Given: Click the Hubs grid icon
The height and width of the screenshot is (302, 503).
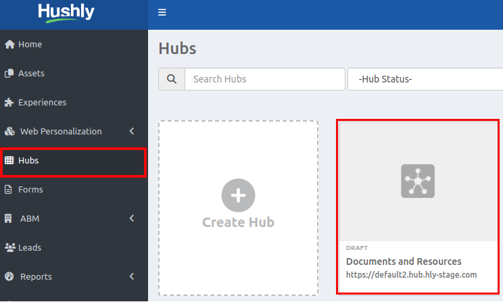Looking at the screenshot, I should coord(9,160).
